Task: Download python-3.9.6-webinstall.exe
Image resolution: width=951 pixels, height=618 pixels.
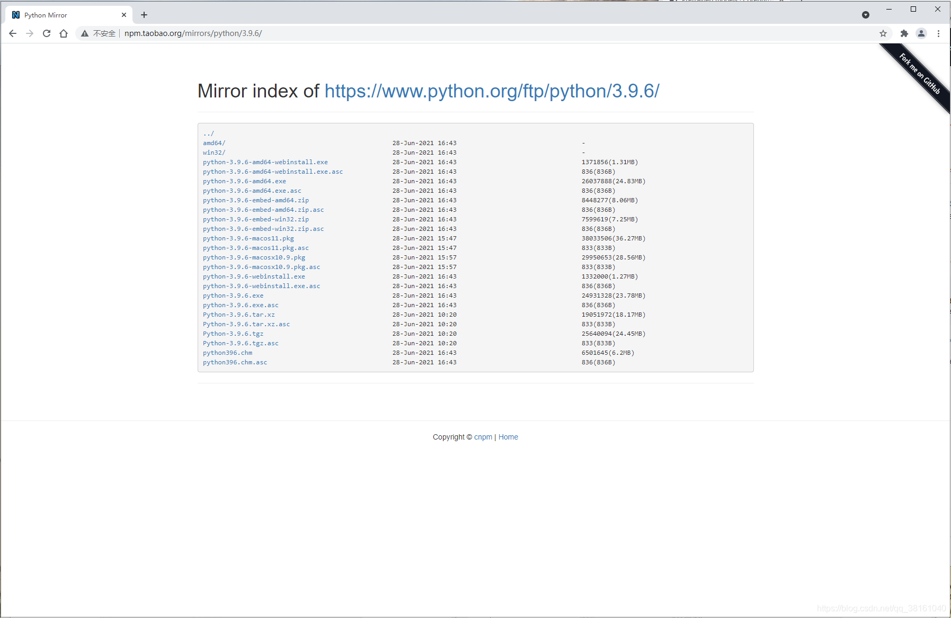Action: coord(254,276)
